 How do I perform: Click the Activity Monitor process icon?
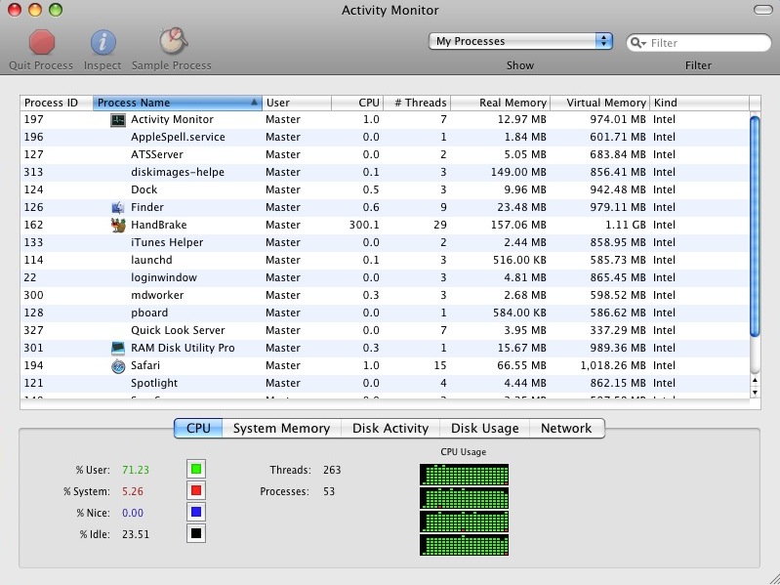(x=118, y=119)
